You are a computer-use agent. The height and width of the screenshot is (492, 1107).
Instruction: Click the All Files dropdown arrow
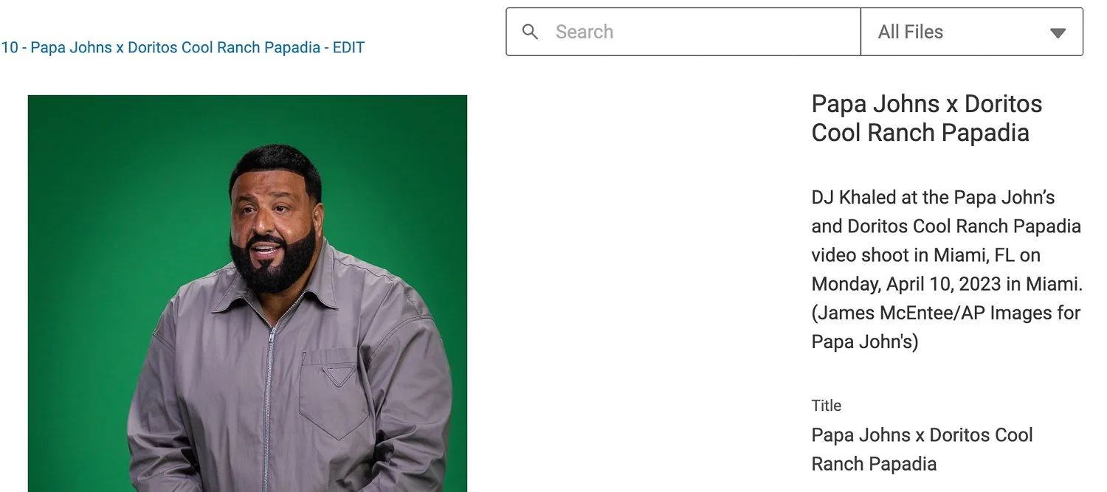1058,33
